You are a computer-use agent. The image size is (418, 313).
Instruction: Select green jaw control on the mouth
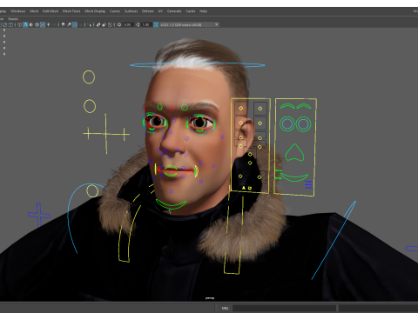(x=171, y=171)
